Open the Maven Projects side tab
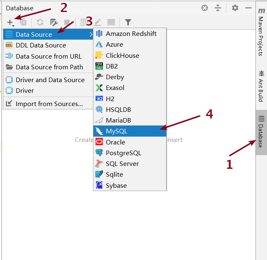 (261, 32)
